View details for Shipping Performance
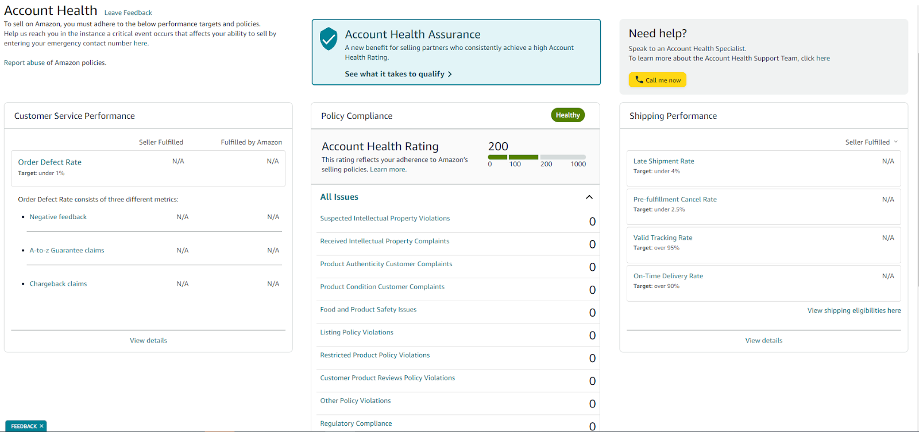 click(764, 341)
